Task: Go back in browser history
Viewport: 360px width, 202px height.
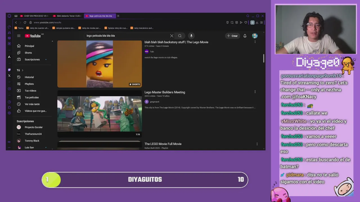Action: click(x=16, y=22)
